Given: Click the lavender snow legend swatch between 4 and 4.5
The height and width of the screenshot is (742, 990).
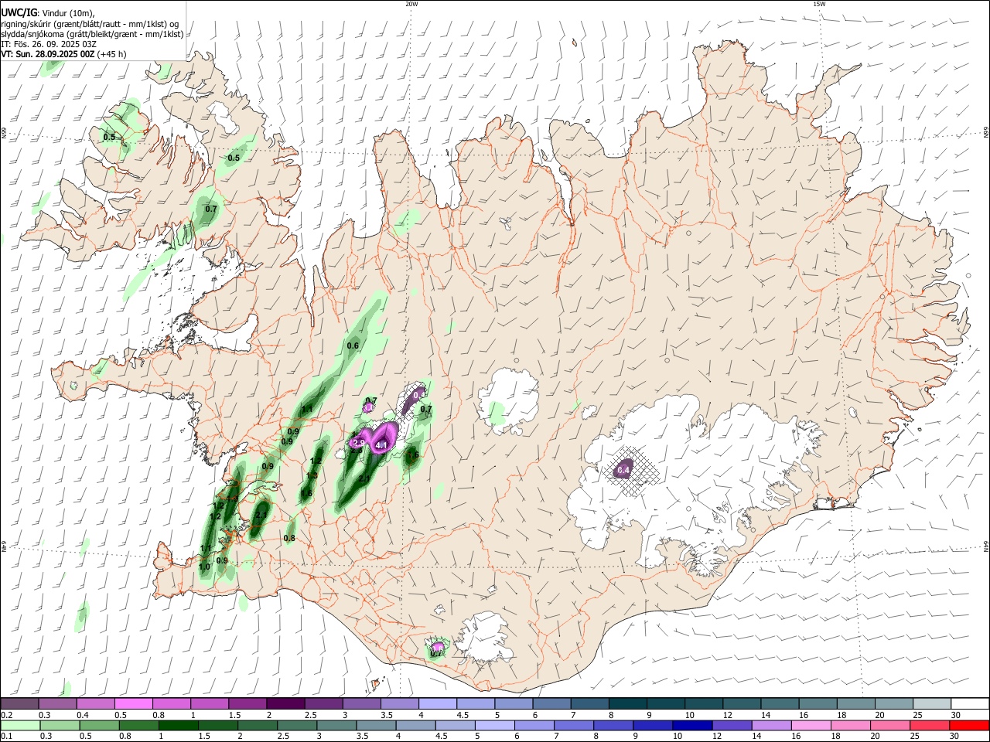Looking at the screenshot, I should pos(437,704).
